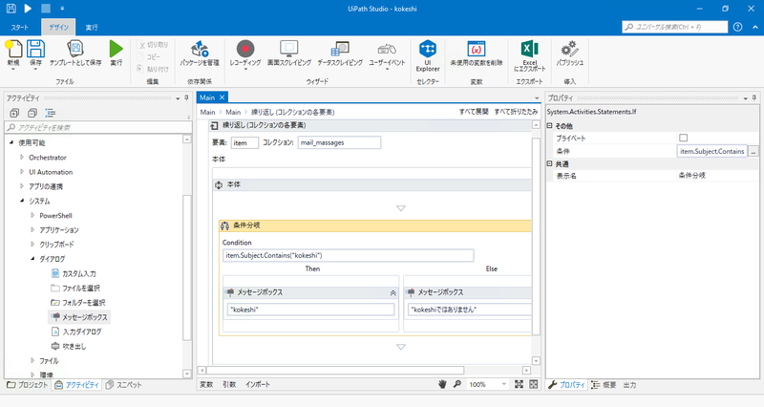764x407 pixels.
Task: Click the magnifier zoom icon in designer
Action: coord(457,384)
